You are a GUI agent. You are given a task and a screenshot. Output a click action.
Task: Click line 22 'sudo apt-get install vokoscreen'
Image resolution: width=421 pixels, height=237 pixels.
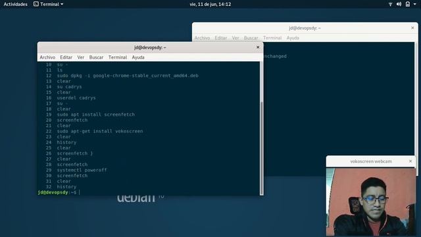[x=100, y=131]
